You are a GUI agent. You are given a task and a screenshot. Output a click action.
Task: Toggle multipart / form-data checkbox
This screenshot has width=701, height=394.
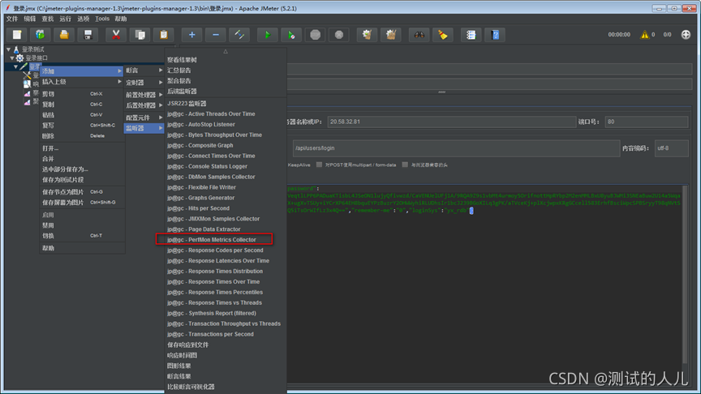pos(319,165)
